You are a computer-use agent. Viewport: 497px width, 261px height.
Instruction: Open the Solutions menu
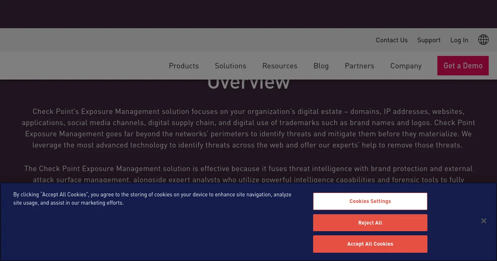click(x=231, y=66)
